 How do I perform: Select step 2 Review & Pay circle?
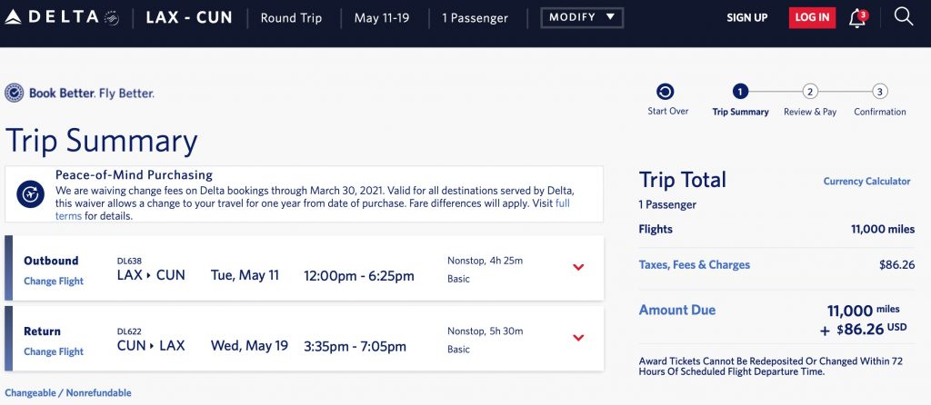coord(810,92)
